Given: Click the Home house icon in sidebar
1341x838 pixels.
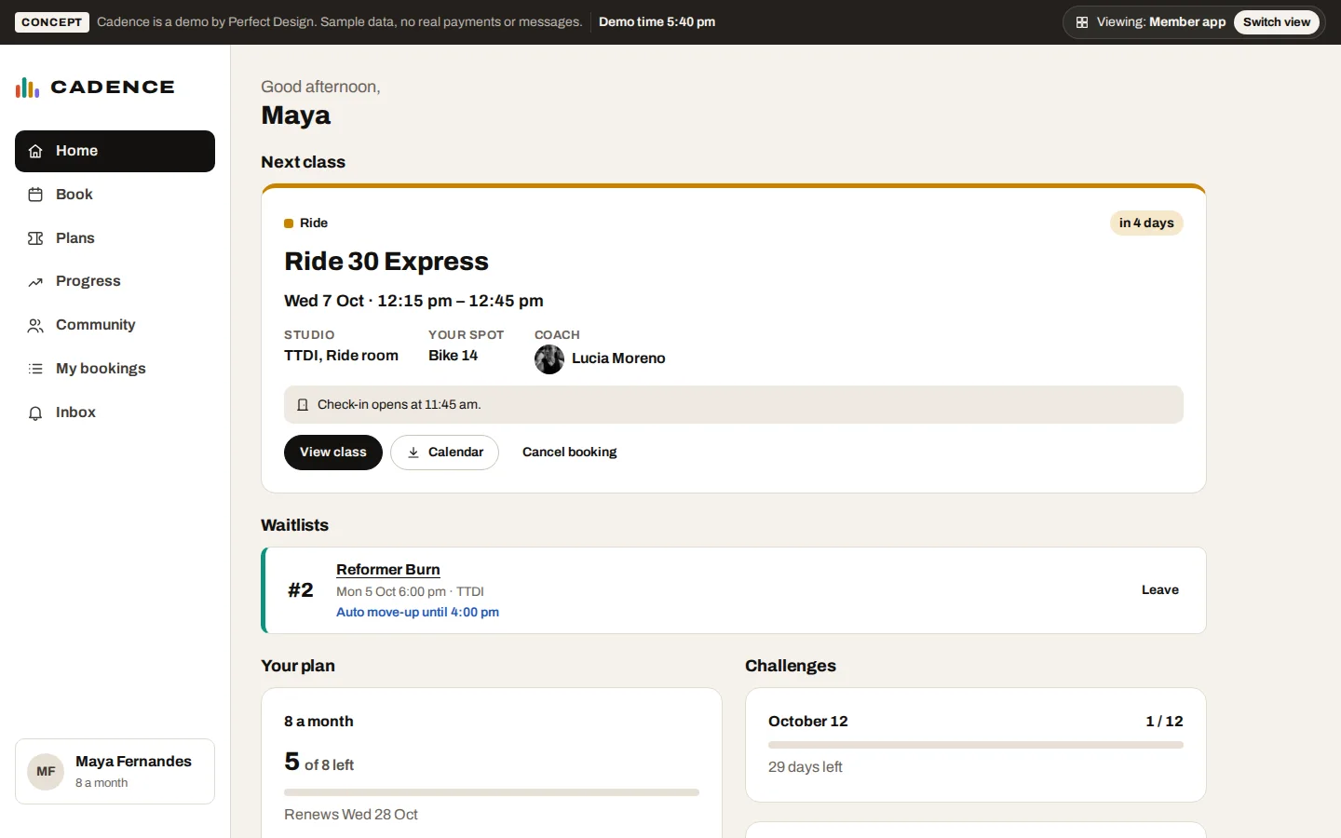Looking at the screenshot, I should pos(35,151).
